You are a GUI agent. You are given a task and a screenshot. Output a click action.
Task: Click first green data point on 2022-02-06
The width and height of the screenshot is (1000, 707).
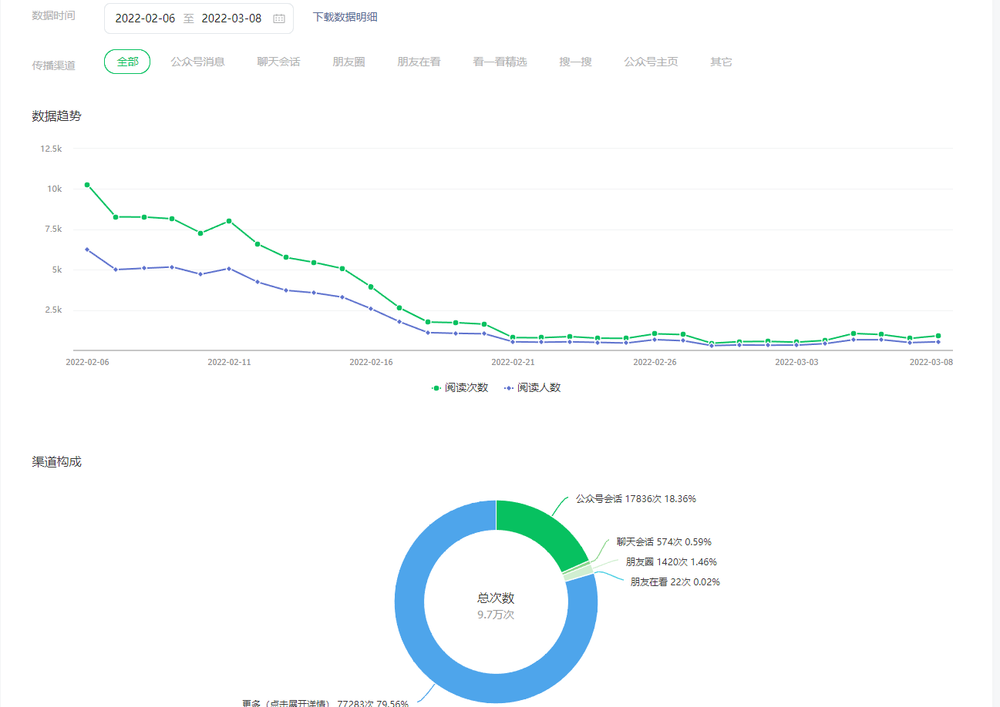coord(87,185)
